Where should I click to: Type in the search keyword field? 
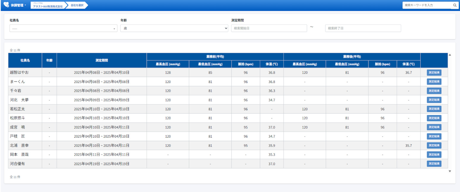coord(427,5)
